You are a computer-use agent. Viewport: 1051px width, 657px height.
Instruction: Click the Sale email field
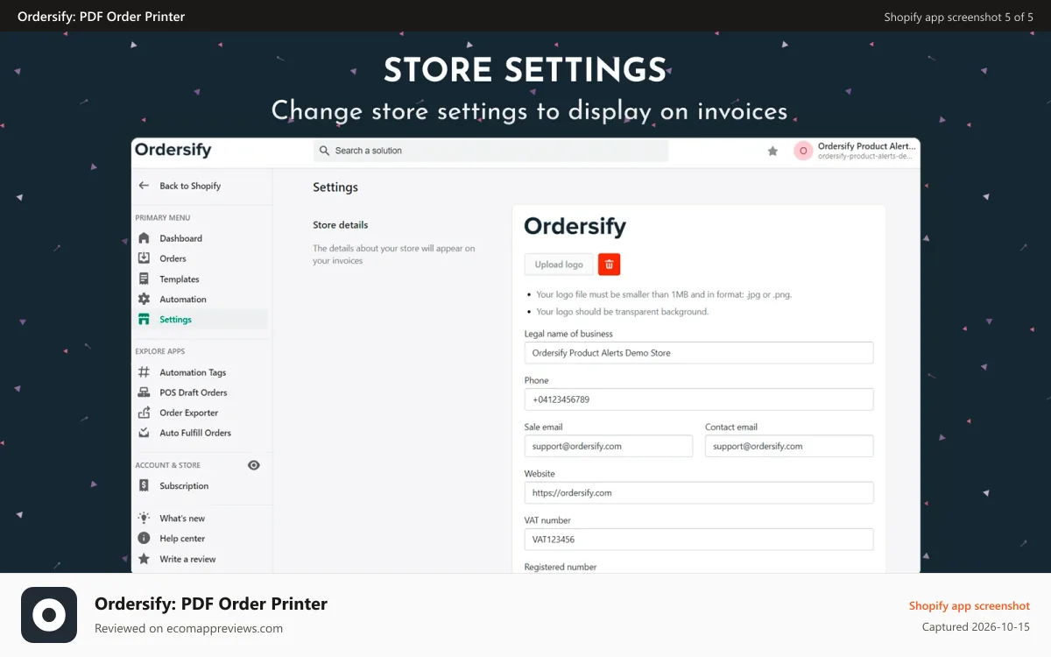point(609,446)
